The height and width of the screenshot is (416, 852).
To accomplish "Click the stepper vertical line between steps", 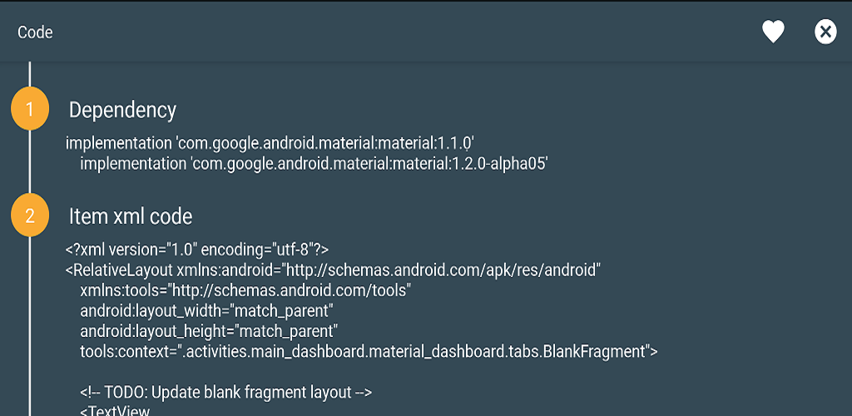I will pos(30,162).
